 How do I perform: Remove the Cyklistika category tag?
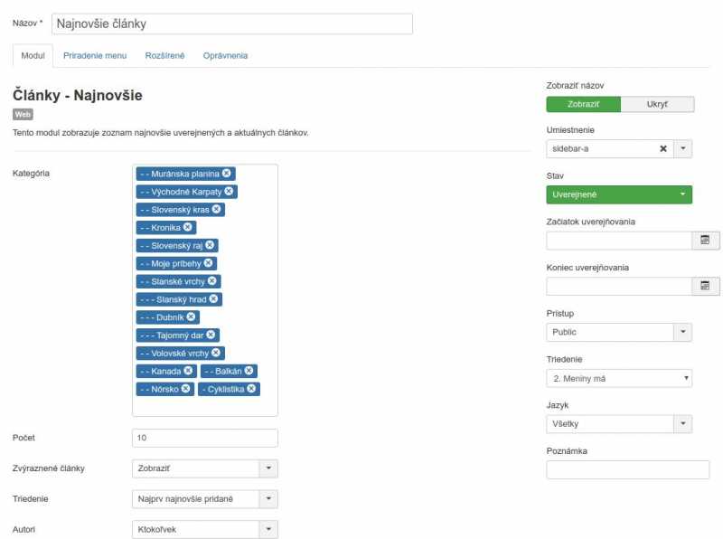coord(251,389)
